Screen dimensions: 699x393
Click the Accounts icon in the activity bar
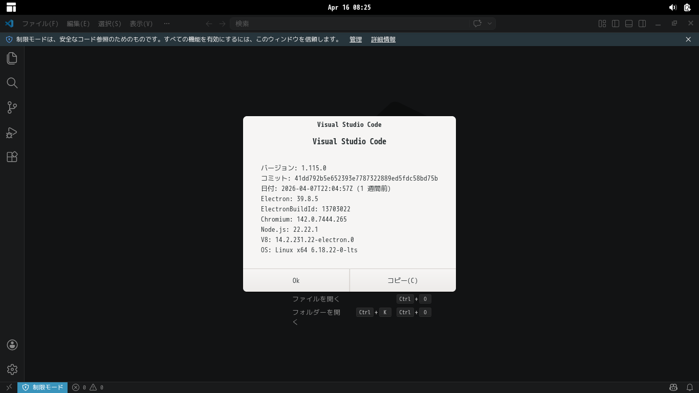(12, 345)
